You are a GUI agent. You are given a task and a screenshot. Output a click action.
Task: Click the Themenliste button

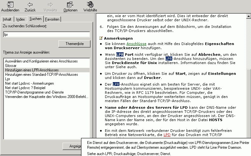tap(74, 44)
